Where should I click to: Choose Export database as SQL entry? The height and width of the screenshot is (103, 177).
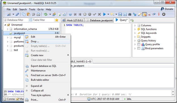click(x=47, y=66)
